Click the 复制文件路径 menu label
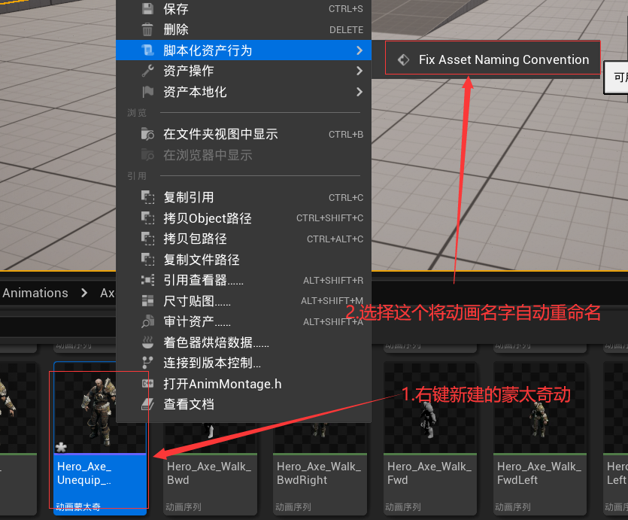The image size is (628, 520). click(202, 259)
